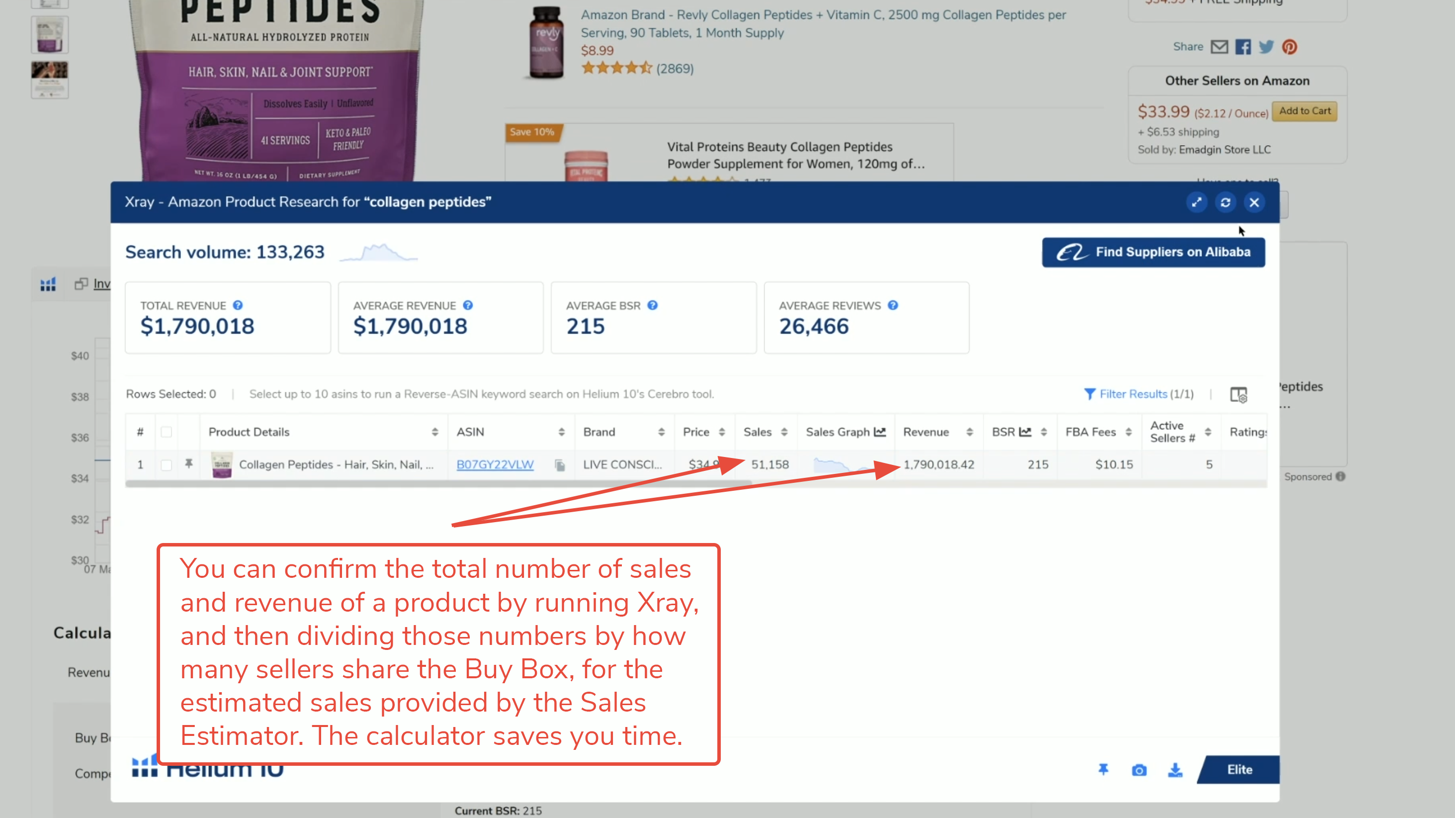The height and width of the screenshot is (818, 1455).
Task: Click the screenshot camera icon
Action: [x=1139, y=770]
